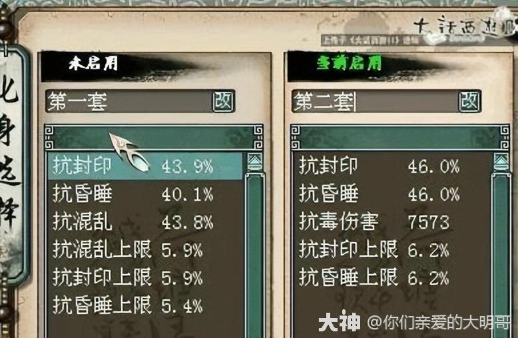
Task: Click the 改 icon beside 第二套
Action: (x=469, y=101)
